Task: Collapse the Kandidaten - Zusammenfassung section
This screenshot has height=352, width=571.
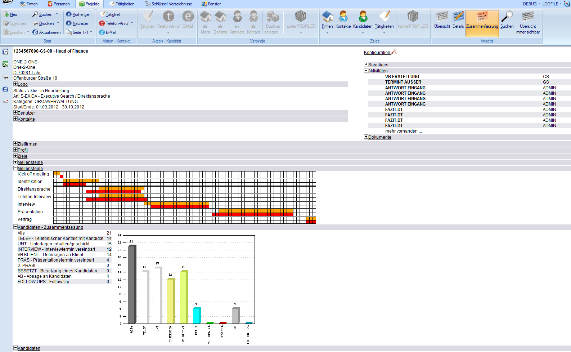Action: (15, 227)
